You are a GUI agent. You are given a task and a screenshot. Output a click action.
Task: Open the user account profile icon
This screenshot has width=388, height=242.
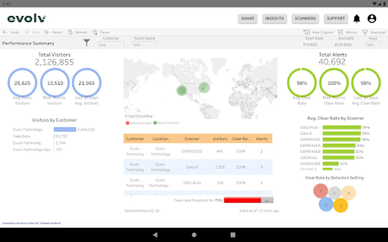tap(372, 19)
